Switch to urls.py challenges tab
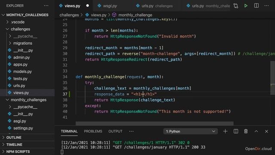This screenshot has width=275, height=155. (x=157, y=6)
